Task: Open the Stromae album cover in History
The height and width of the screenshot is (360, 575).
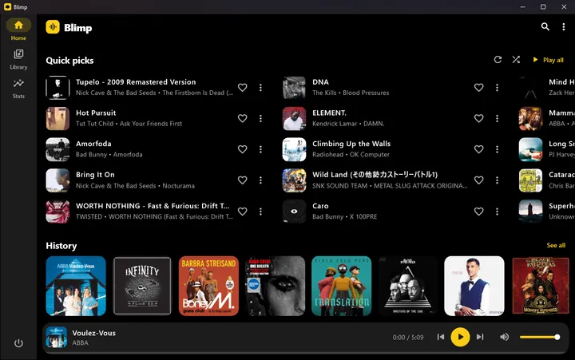Action: (474, 286)
